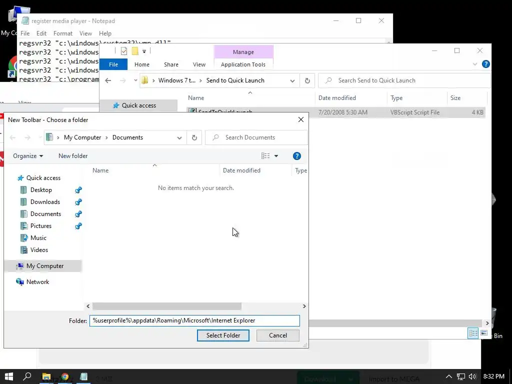Screen dimensions: 512x384
Task: Click left arrow of dialog horizontal scrollbar
Action: (88, 306)
